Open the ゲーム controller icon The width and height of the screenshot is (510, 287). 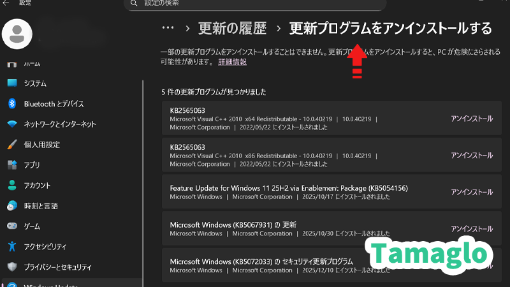tap(11, 226)
